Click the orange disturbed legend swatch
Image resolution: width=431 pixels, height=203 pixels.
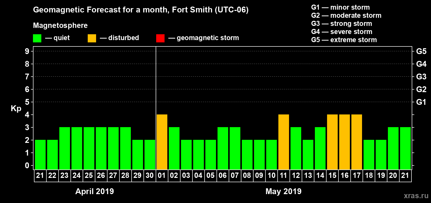(x=92, y=38)
